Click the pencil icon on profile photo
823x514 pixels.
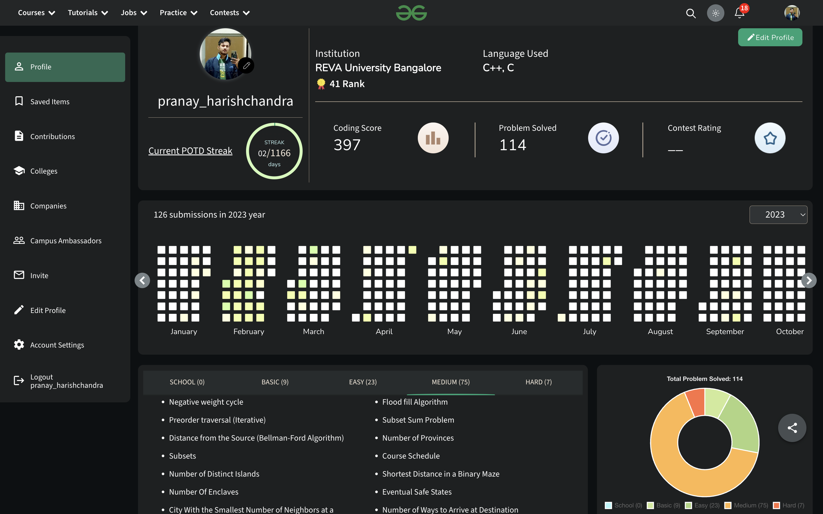(246, 66)
